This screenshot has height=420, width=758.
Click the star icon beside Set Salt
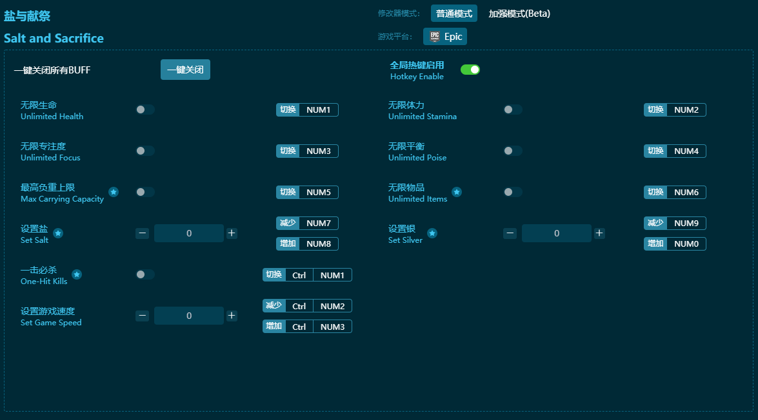[x=58, y=233]
